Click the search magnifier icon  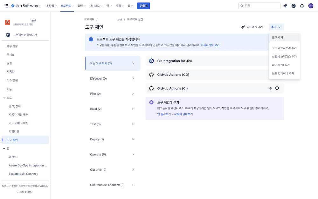[x=242, y=6]
